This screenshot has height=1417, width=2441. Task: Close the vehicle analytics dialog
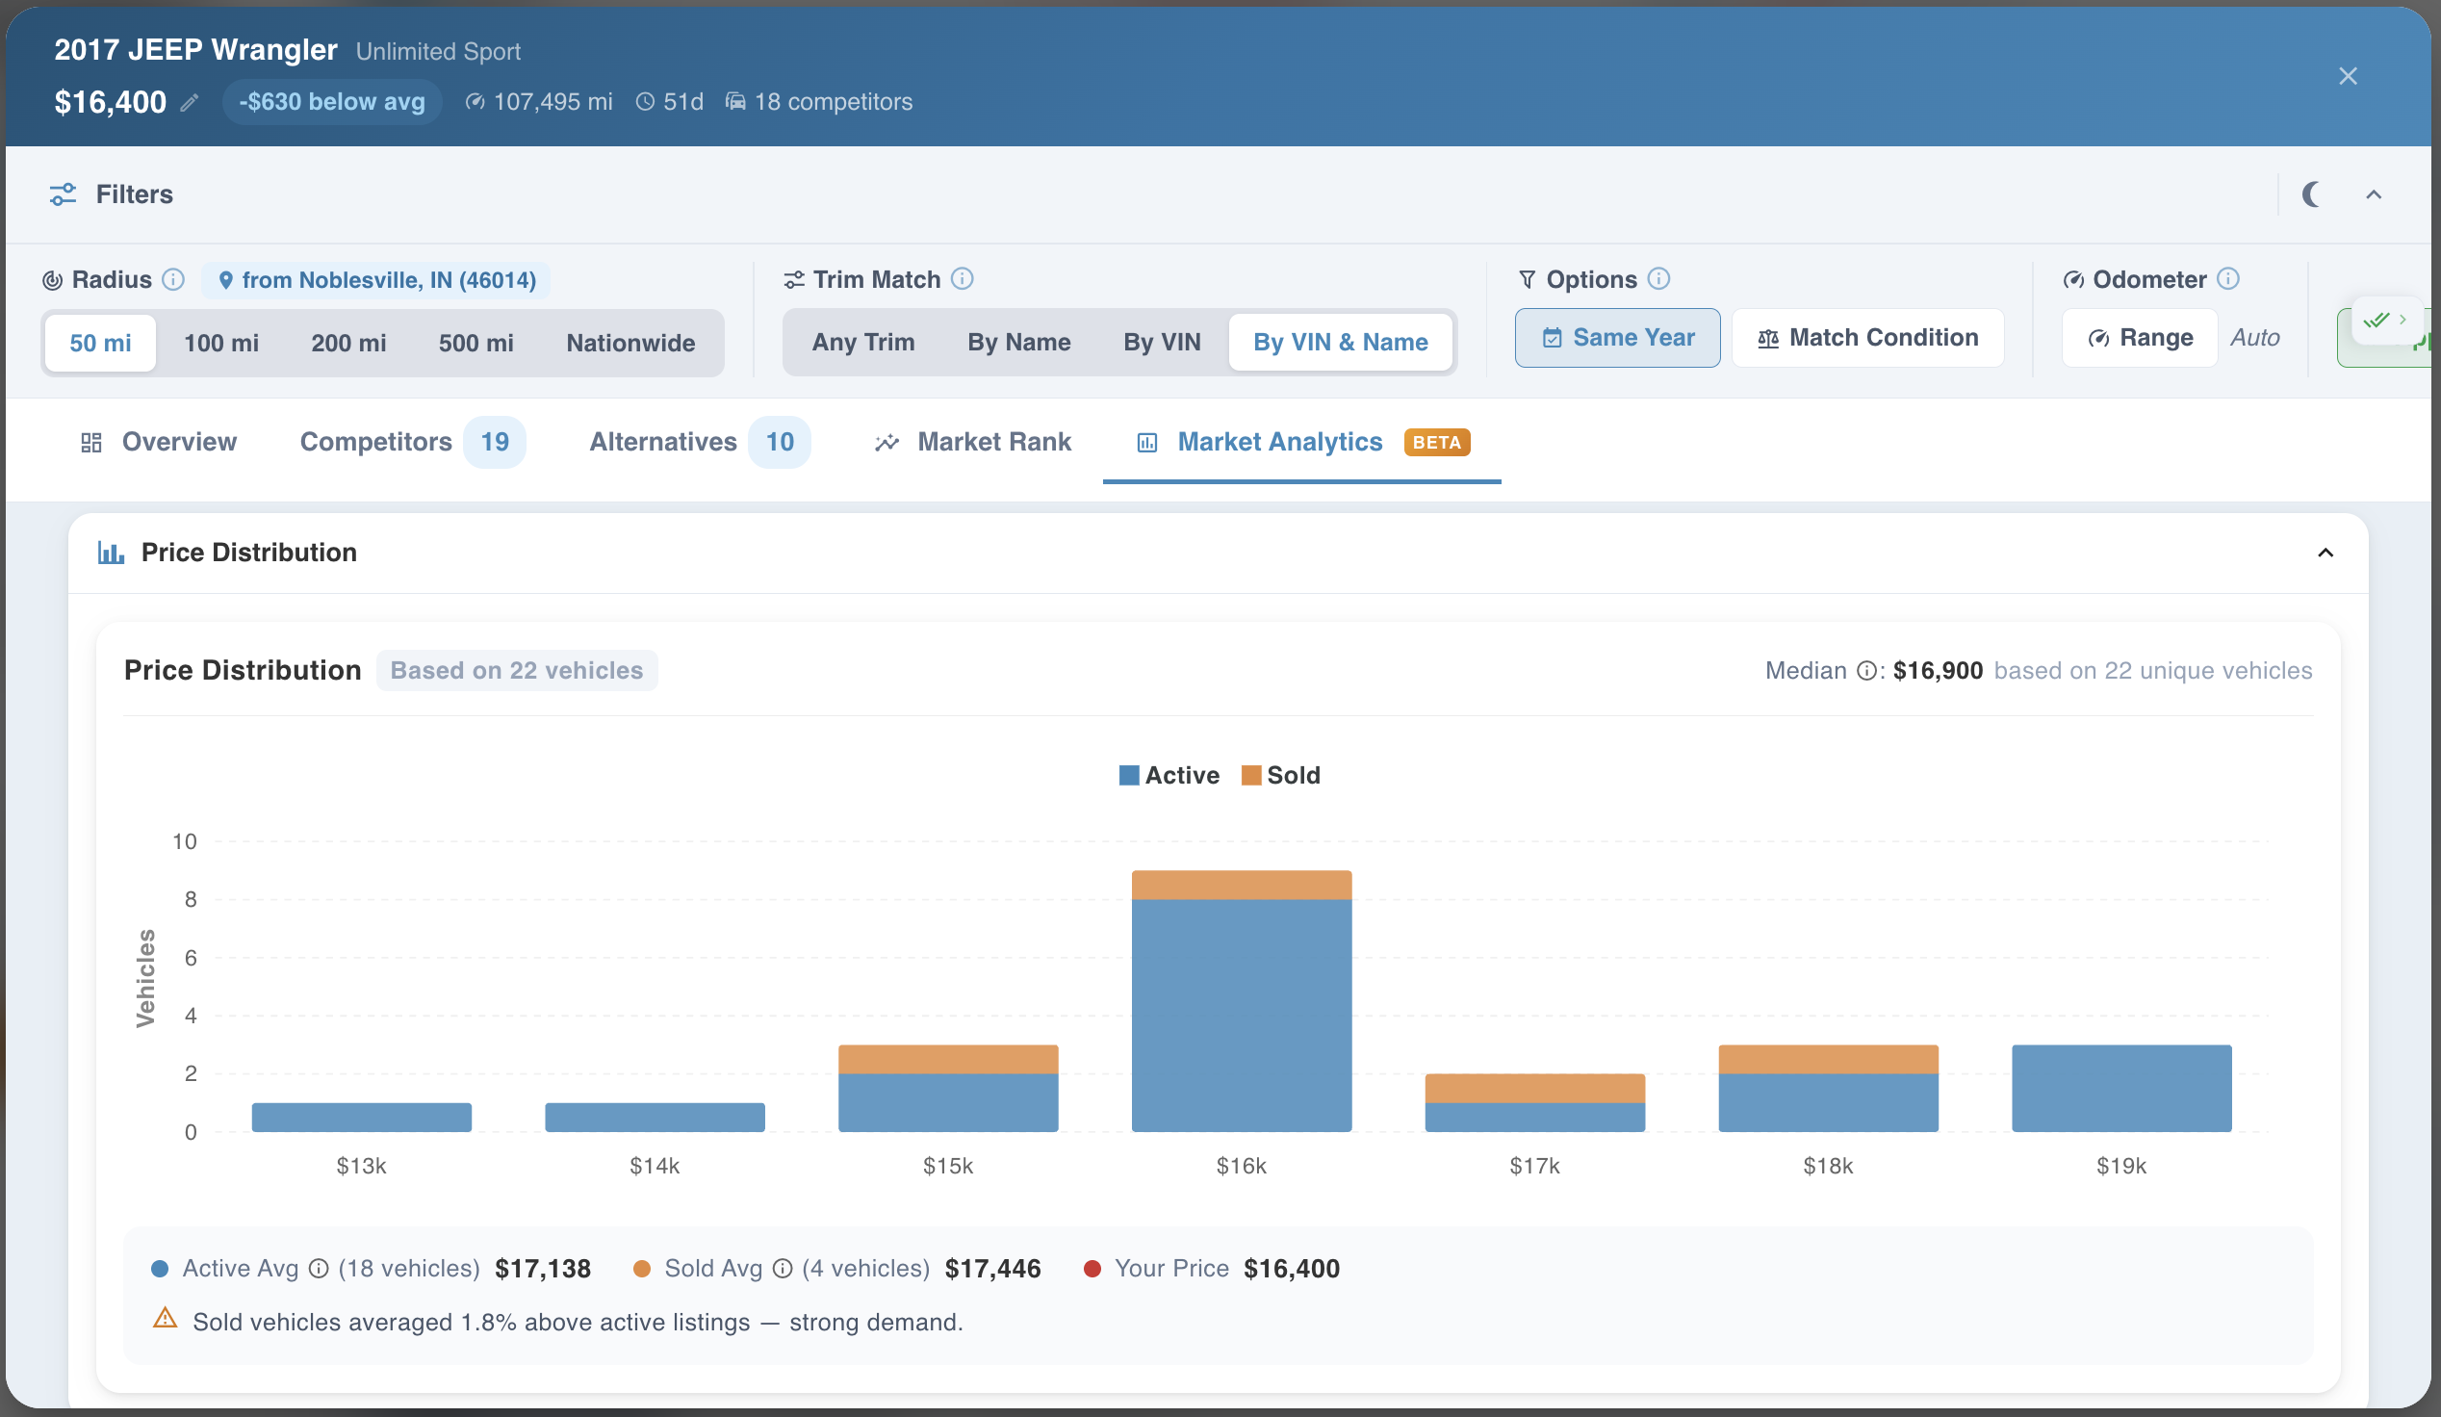tap(2347, 76)
